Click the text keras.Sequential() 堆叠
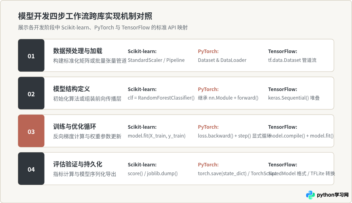 294,98
